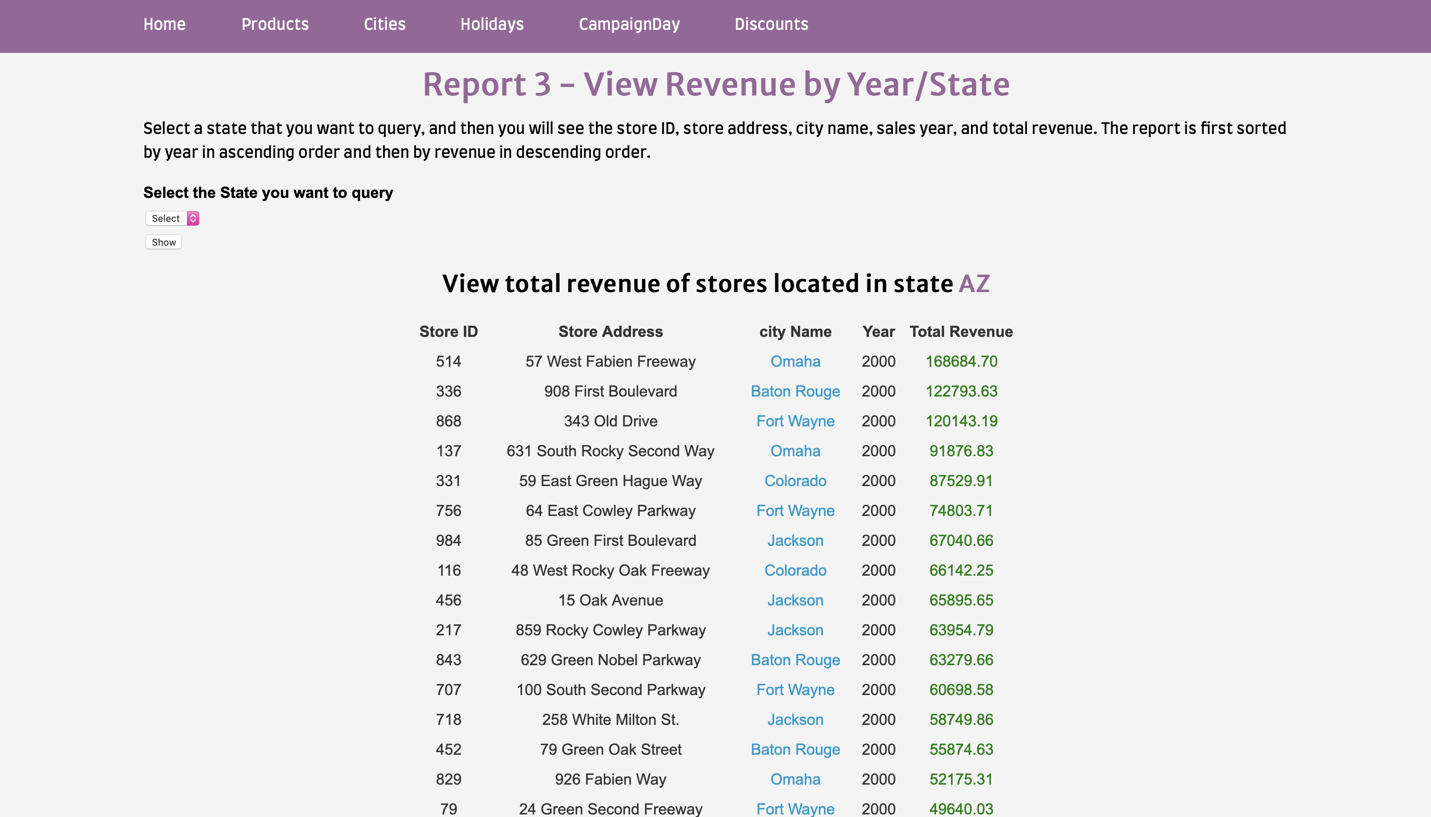This screenshot has width=1431, height=817.
Task: Open Omaha link for store 137
Action: 794,451
